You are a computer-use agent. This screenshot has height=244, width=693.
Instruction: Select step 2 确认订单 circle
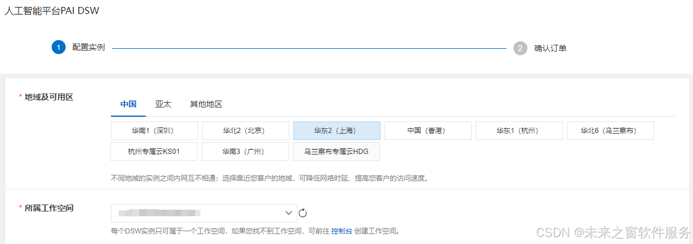tap(520, 48)
